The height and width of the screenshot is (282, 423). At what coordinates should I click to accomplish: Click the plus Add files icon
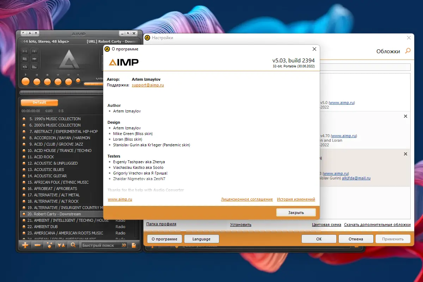(x=25, y=245)
